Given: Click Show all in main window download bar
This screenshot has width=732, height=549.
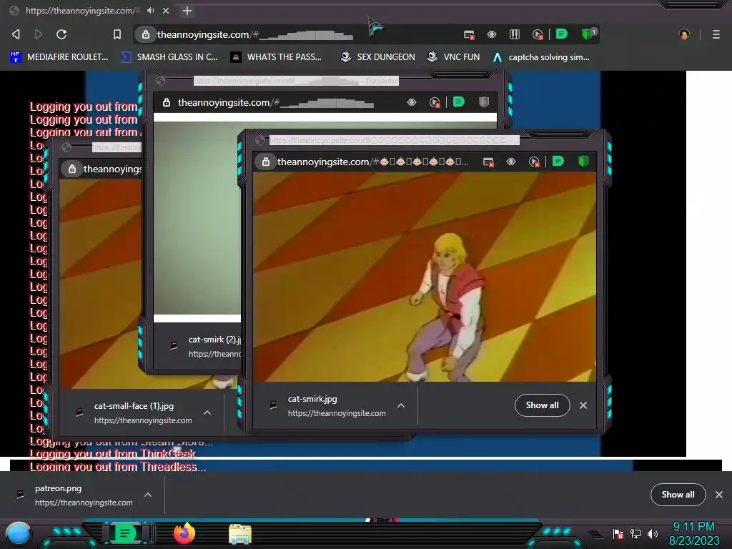Looking at the screenshot, I should [x=678, y=495].
